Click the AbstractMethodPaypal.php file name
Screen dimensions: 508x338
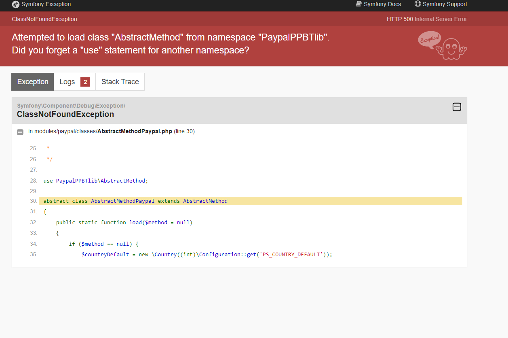[x=135, y=132]
